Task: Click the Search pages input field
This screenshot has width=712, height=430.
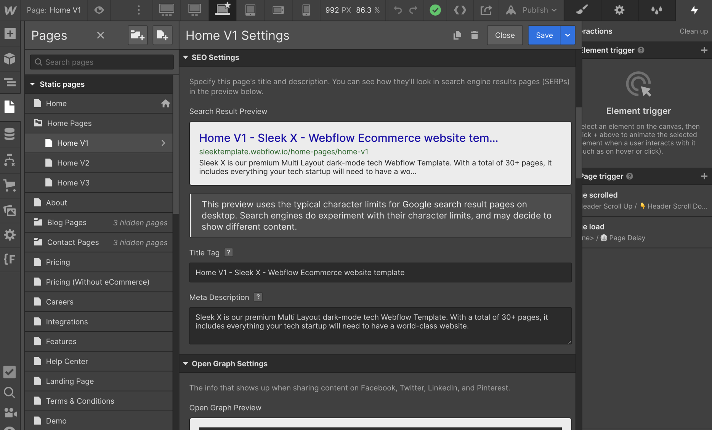Action: [101, 62]
